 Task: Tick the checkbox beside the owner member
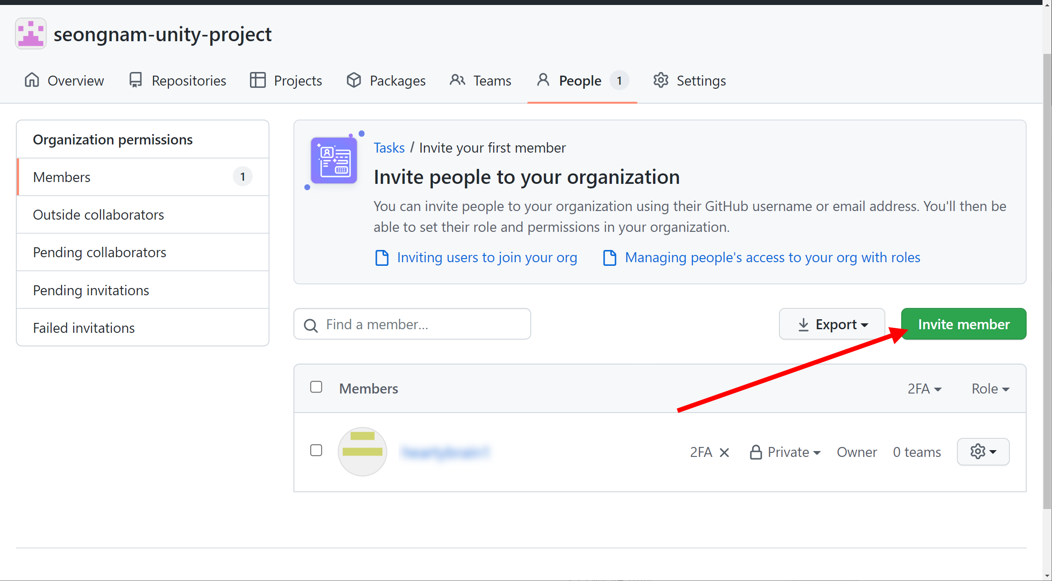click(x=316, y=451)
